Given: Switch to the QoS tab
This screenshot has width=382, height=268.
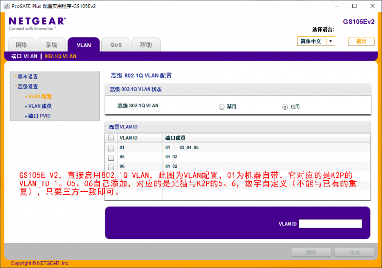Looking at the screenshot, I should pos(116,45).
